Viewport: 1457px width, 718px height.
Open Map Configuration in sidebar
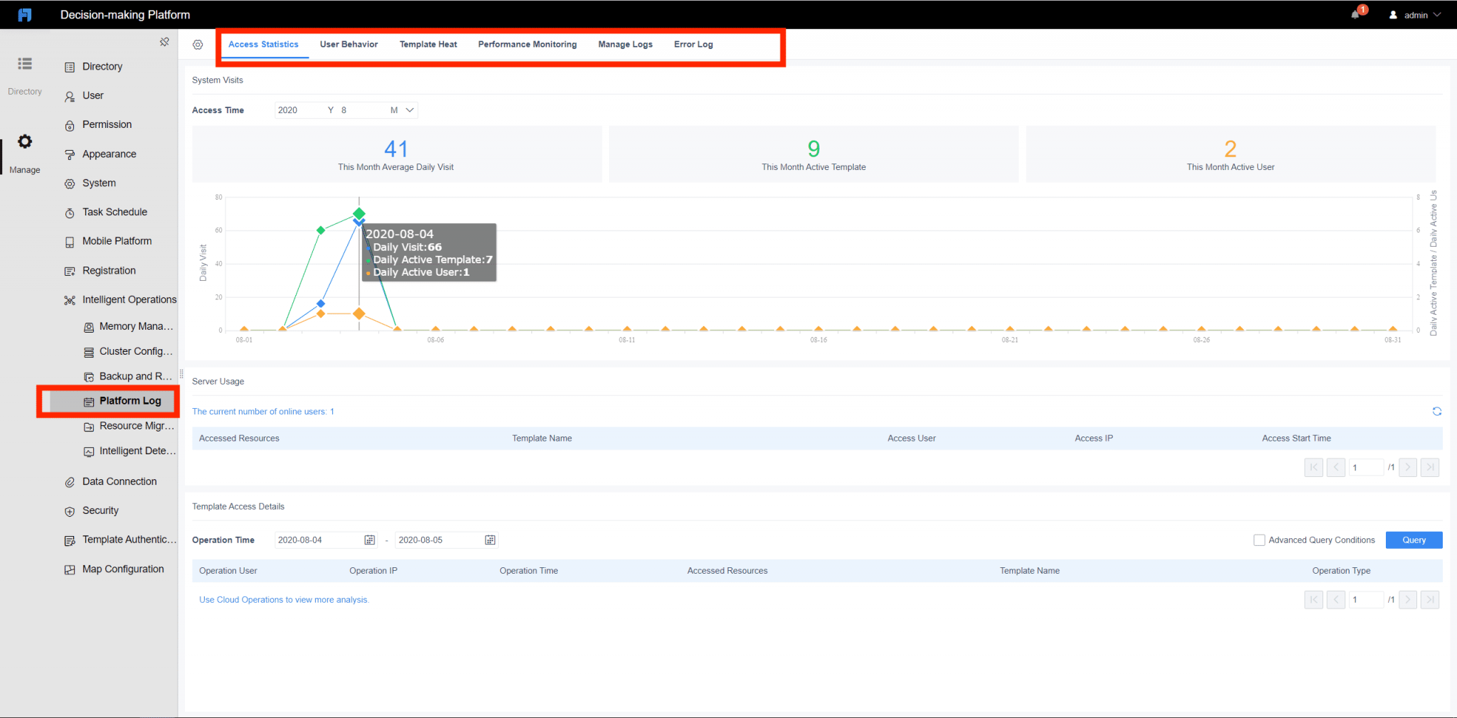(x=123, y=569)
